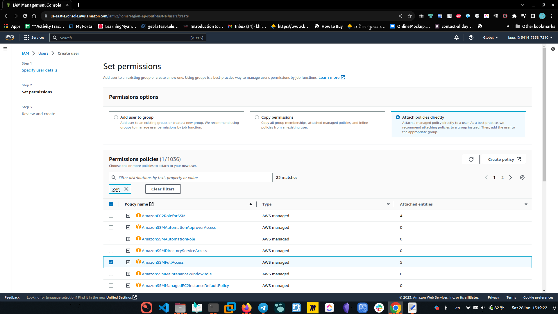Open the Learn more link
558x314 pixels.
pyautogui.click(x=332, y=77)
